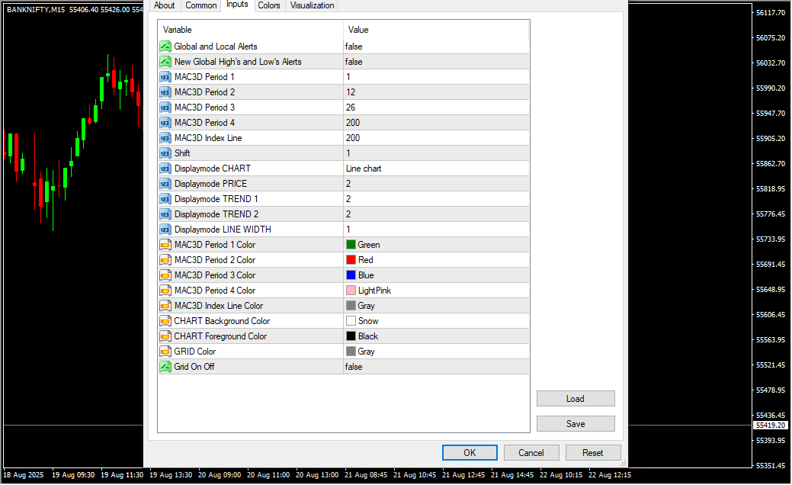Image resolution: width=792 pixels, height=485 pixels.
Task: Click the icon beside MAC3D Index Line
Action: pyautogui.click(x=165, y=138)
